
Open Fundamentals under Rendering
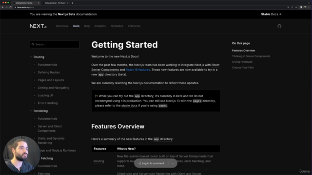click(x=47, y=119)
